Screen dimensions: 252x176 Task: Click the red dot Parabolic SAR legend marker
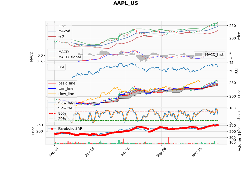click(x=52, y=129)
